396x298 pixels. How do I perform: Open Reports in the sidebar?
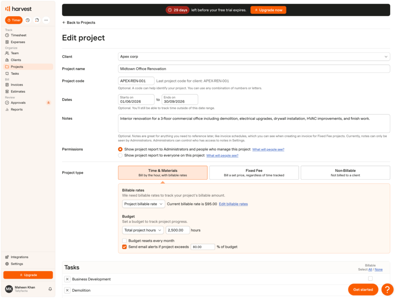[x=28, y=110]
